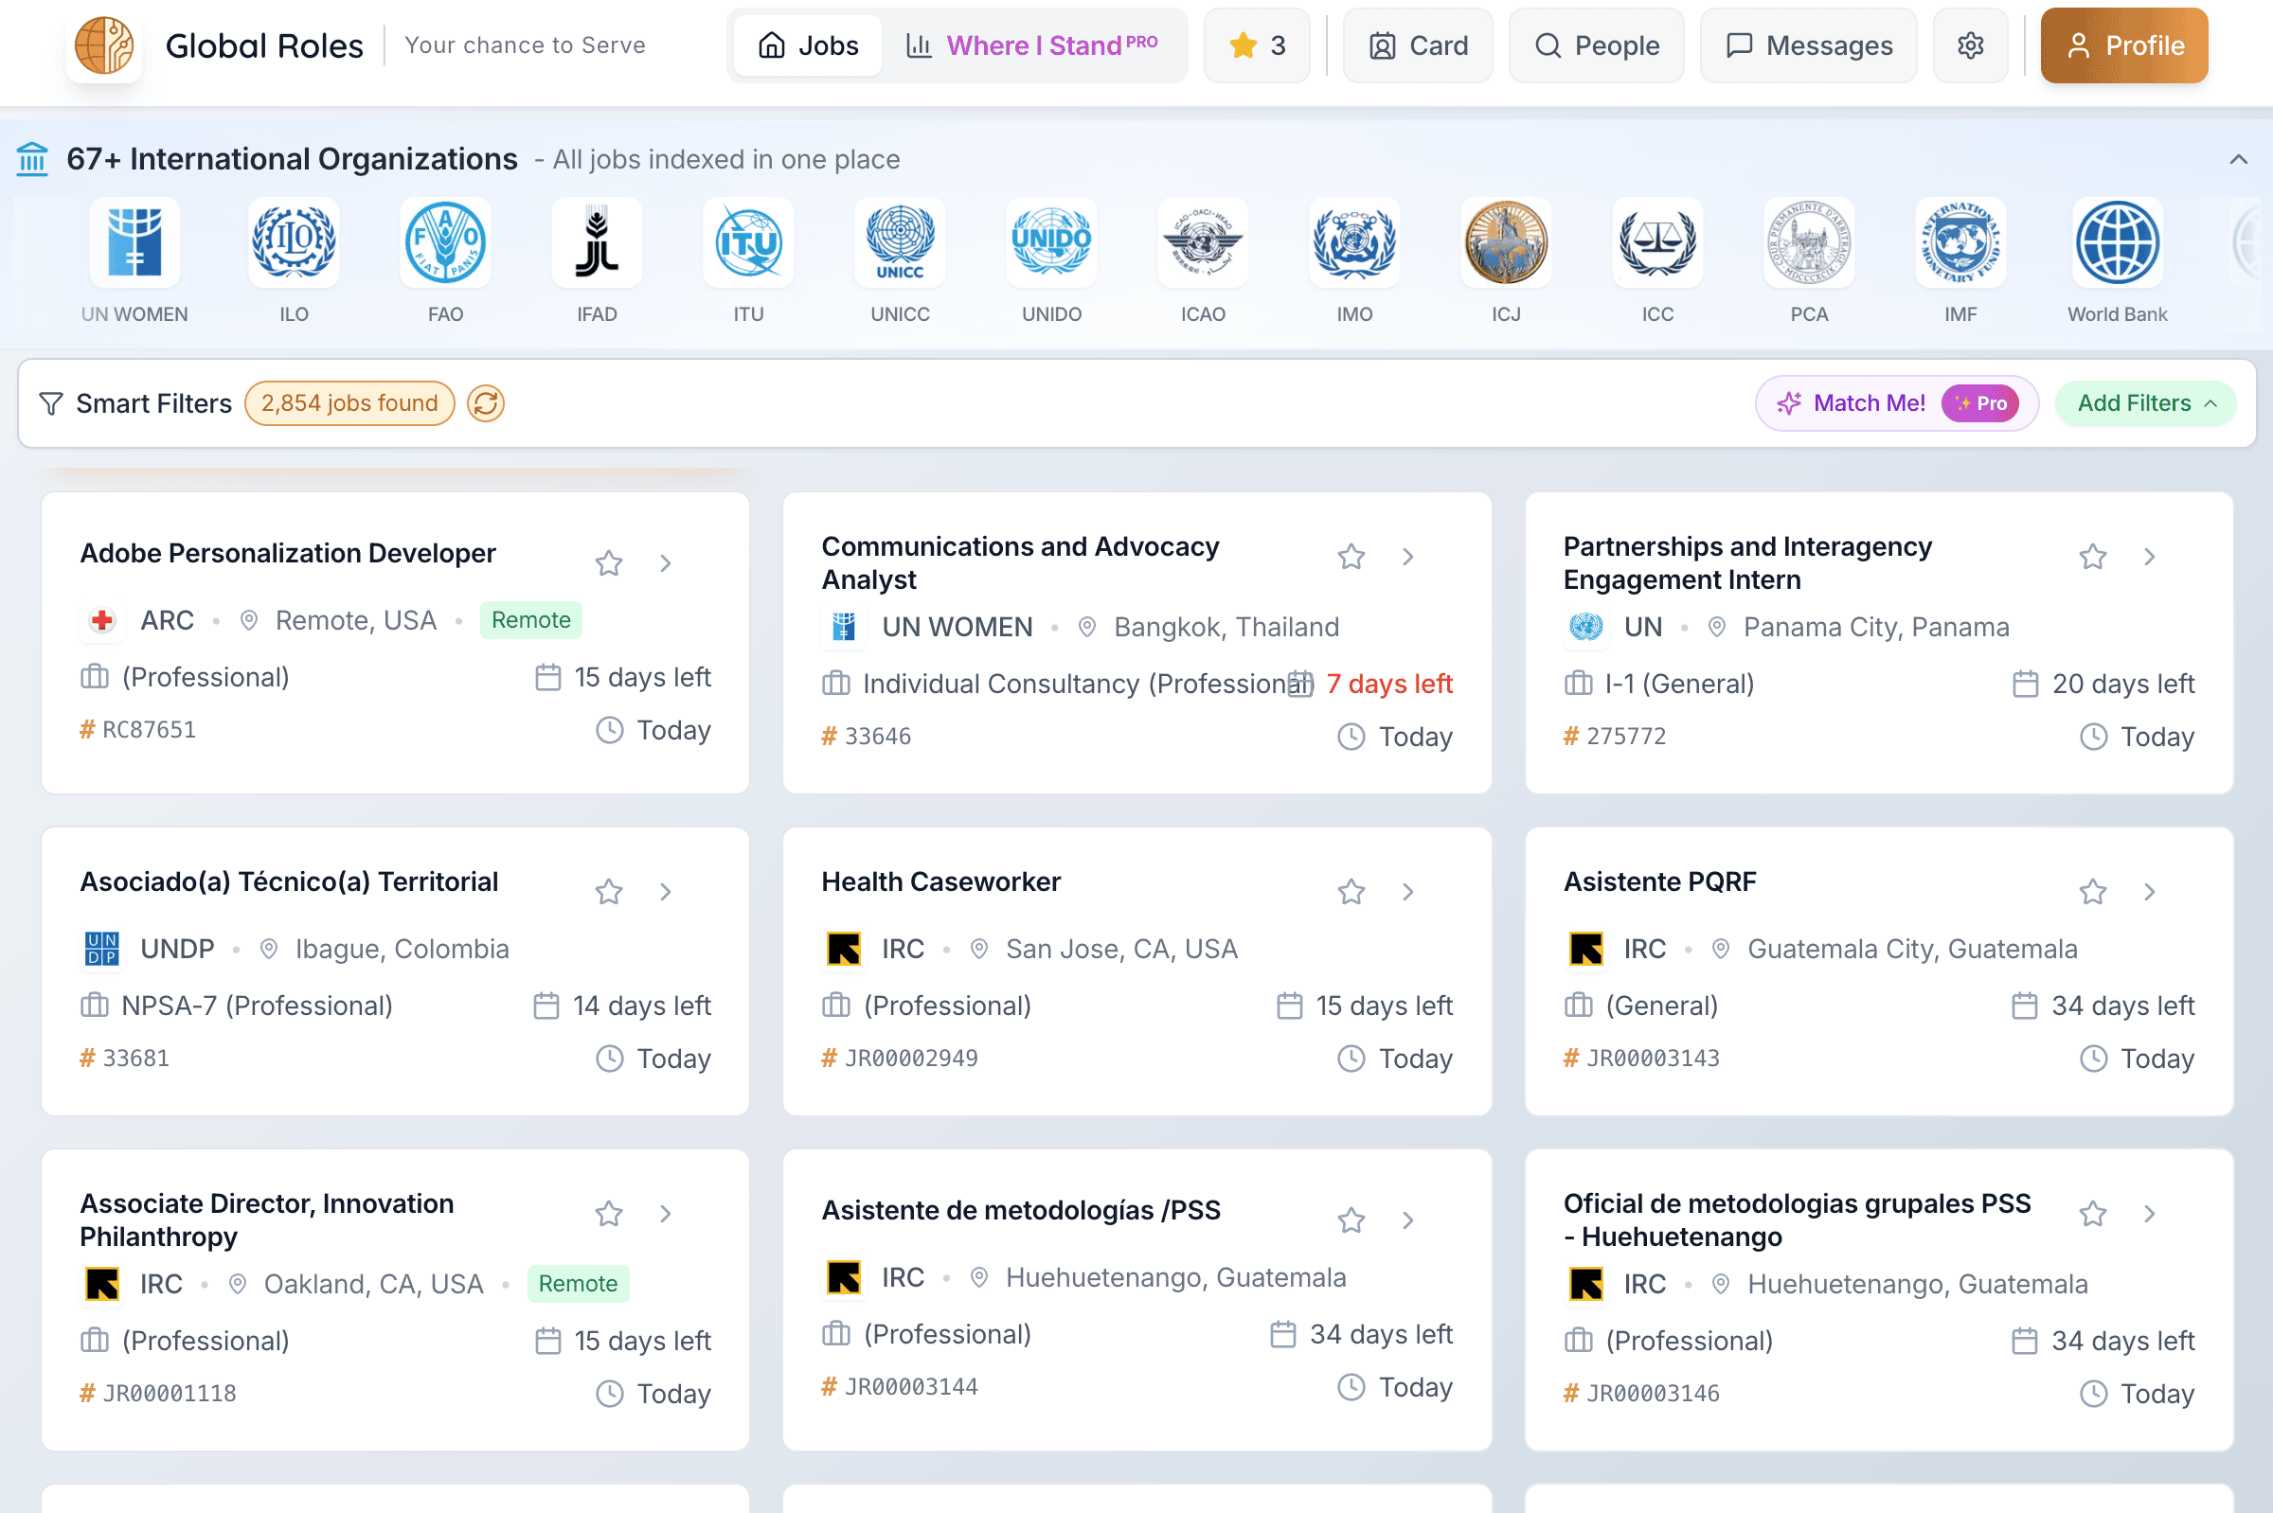This screenshot has height=1513, width=2273.
Task: Click the NPSA-7 (Professional) grade text
Action: click(x=257, y=1006)
